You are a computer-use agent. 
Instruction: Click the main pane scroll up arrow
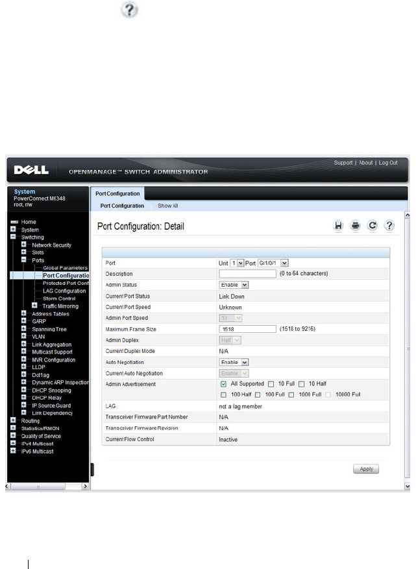click(408, 215)
